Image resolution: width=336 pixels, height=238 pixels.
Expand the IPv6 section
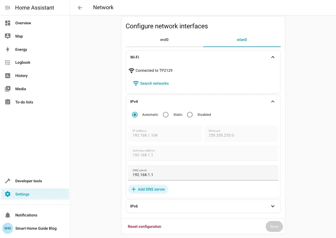272,206
